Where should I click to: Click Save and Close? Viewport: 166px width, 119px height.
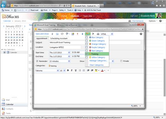[42, 34]
